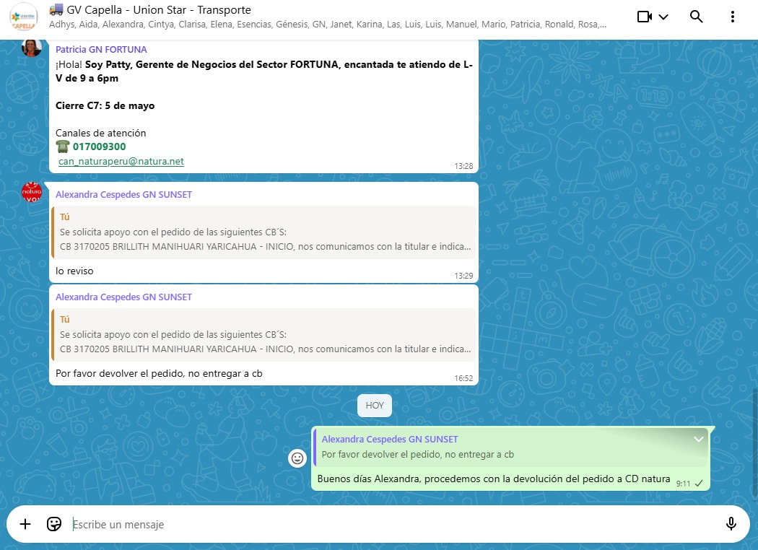
Task: Open the video call options dropdown arrow
Action: coord(663,17)
